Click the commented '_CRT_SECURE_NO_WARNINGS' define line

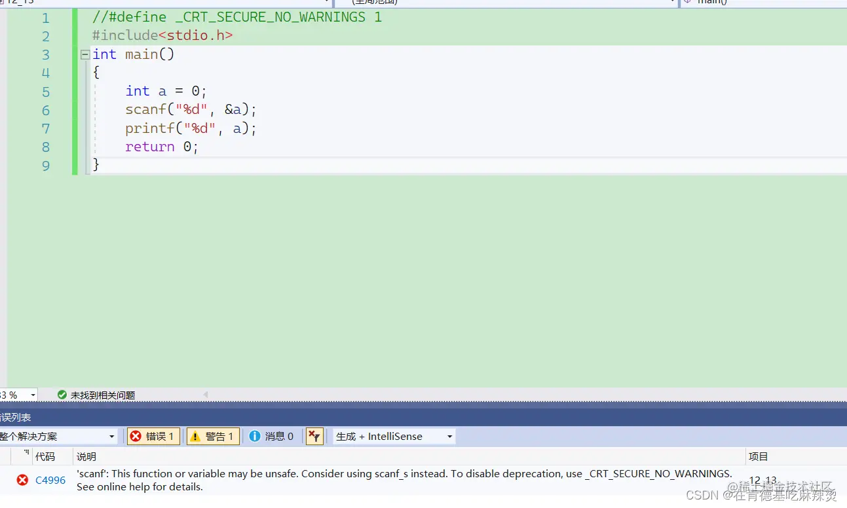coord(237,17)
